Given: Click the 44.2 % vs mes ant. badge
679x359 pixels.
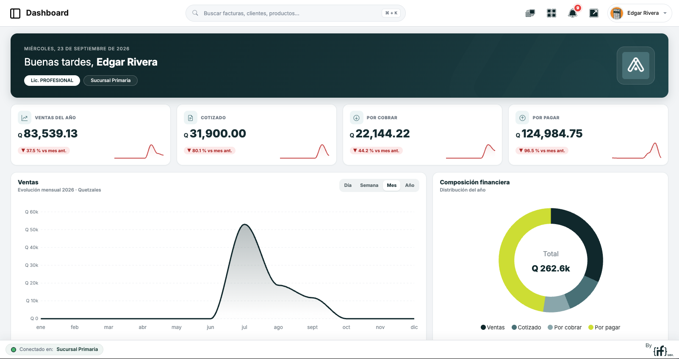Looking at the screenshot, I should coord(376,151).
